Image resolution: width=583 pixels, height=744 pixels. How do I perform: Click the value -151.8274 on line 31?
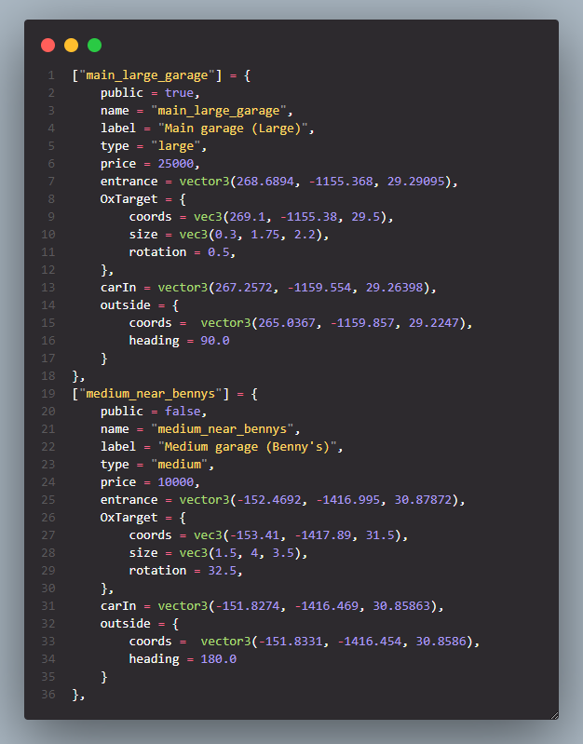tap(248, 606)
